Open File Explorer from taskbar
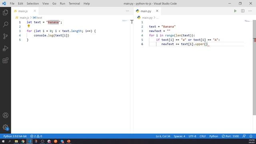 tap(16, 141)
